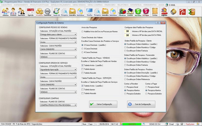This screenshot has width=202, height=126.
Task: Open the Clientes toolbar icon
Action: (5, 12)
